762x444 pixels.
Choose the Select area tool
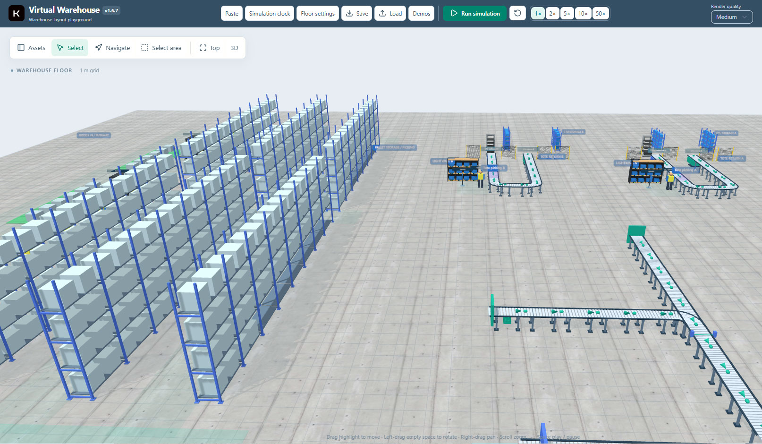click(161, 48)
